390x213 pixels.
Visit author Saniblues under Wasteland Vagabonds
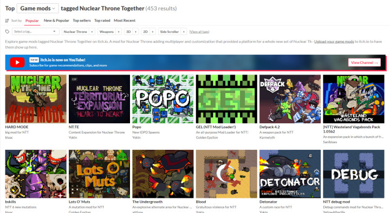(330, 142)
